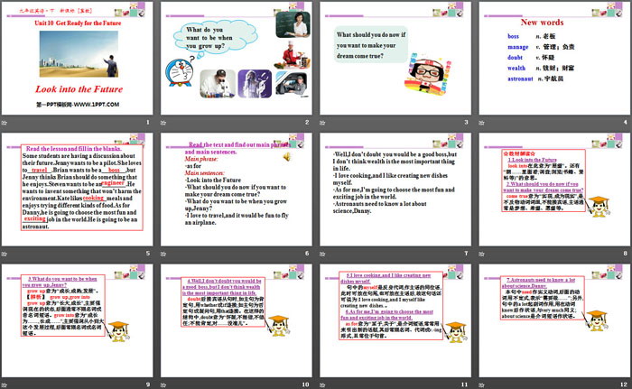Click the blank answer 'exciting' on slide 5
This screenshot has width=632, height=389.
click(34, 218)
